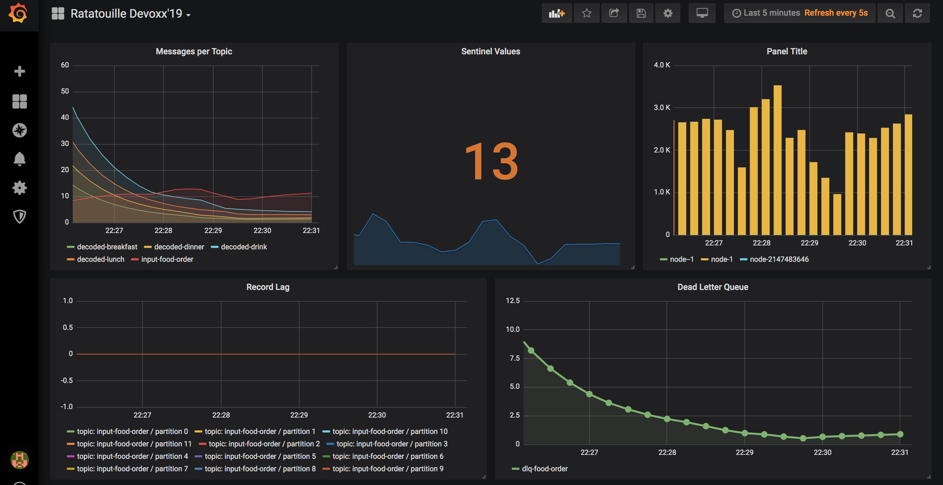943x485 pixels.
Task: Open the Create plus menu in sidebar
Action: 19,71
